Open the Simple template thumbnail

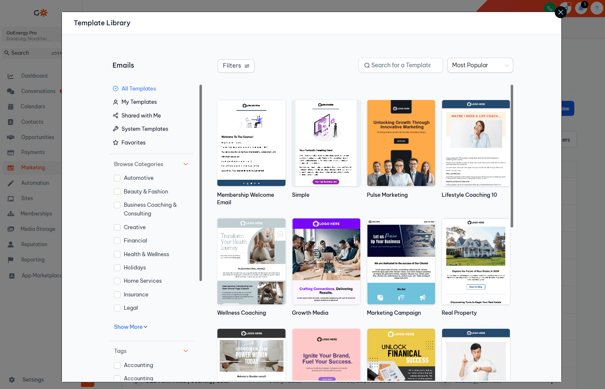326,143
